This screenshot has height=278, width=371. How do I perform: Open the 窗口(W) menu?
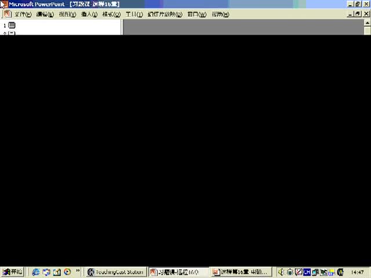(197, 14)
